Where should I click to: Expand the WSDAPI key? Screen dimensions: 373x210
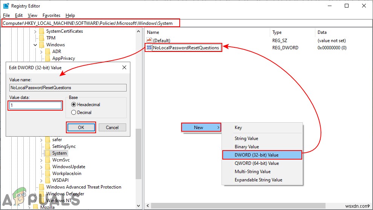[41, 180]
